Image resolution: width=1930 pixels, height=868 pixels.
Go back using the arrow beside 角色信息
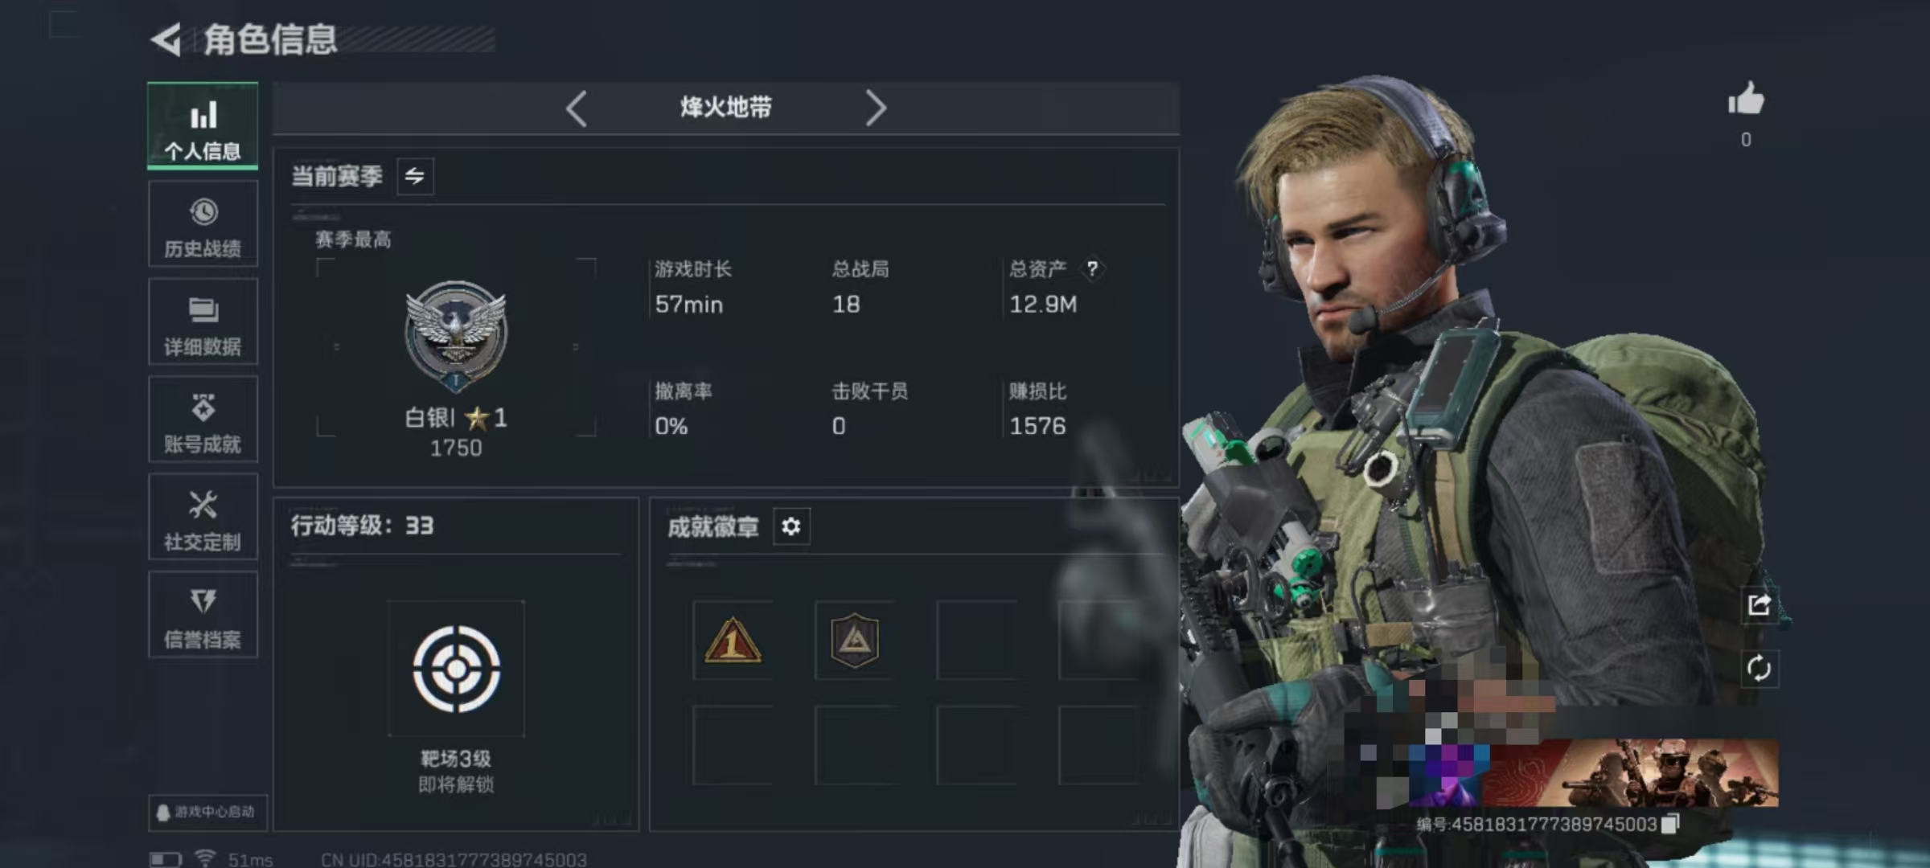coord(166,39)
